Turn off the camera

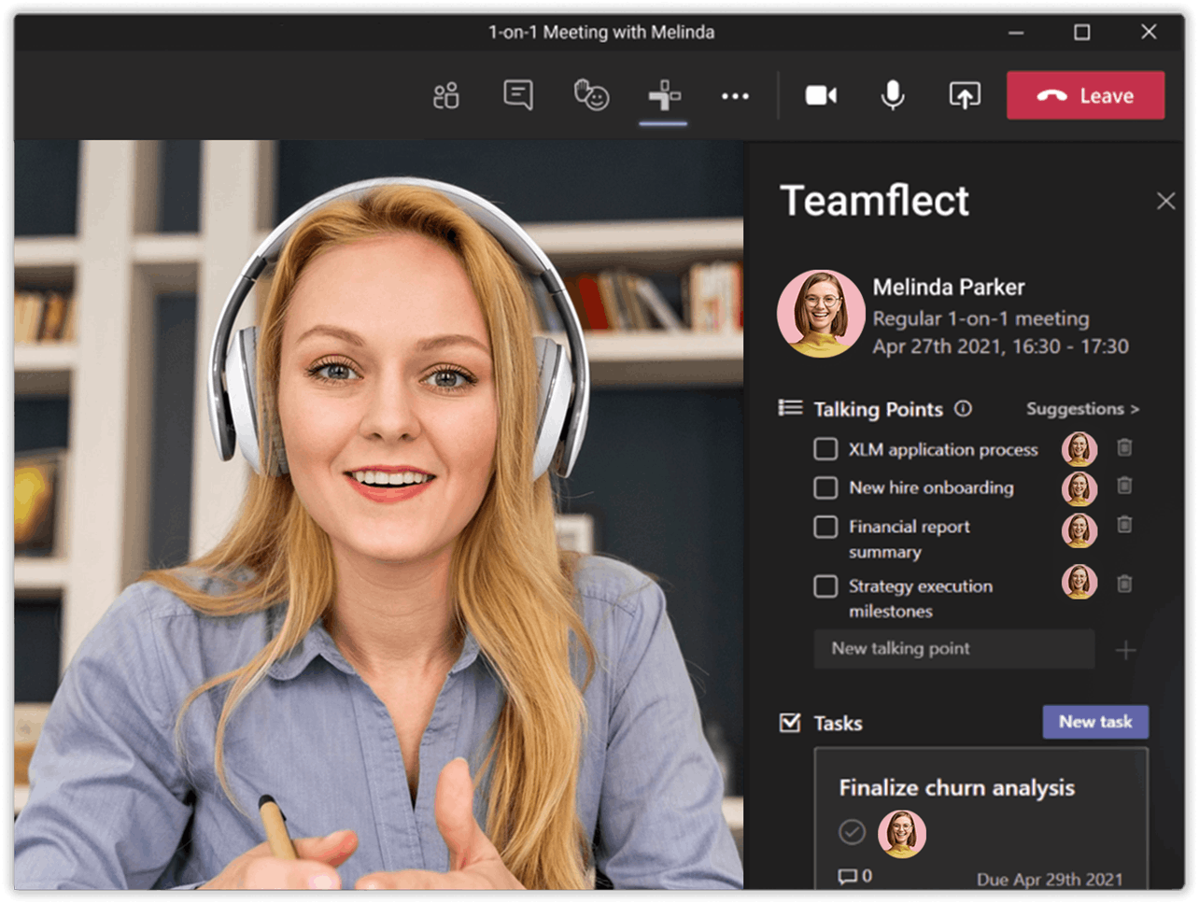(x=821, y=95)
